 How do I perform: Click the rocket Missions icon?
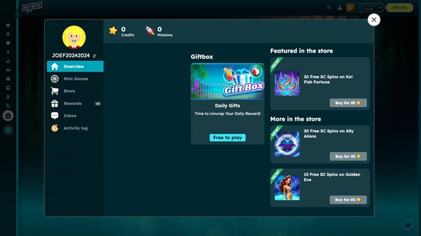coord(150,31)
